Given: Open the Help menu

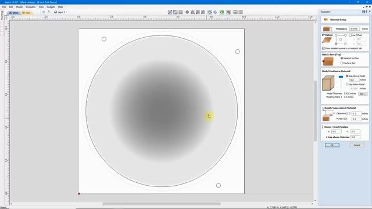Looking at the screenshot, I should point(60,7).
